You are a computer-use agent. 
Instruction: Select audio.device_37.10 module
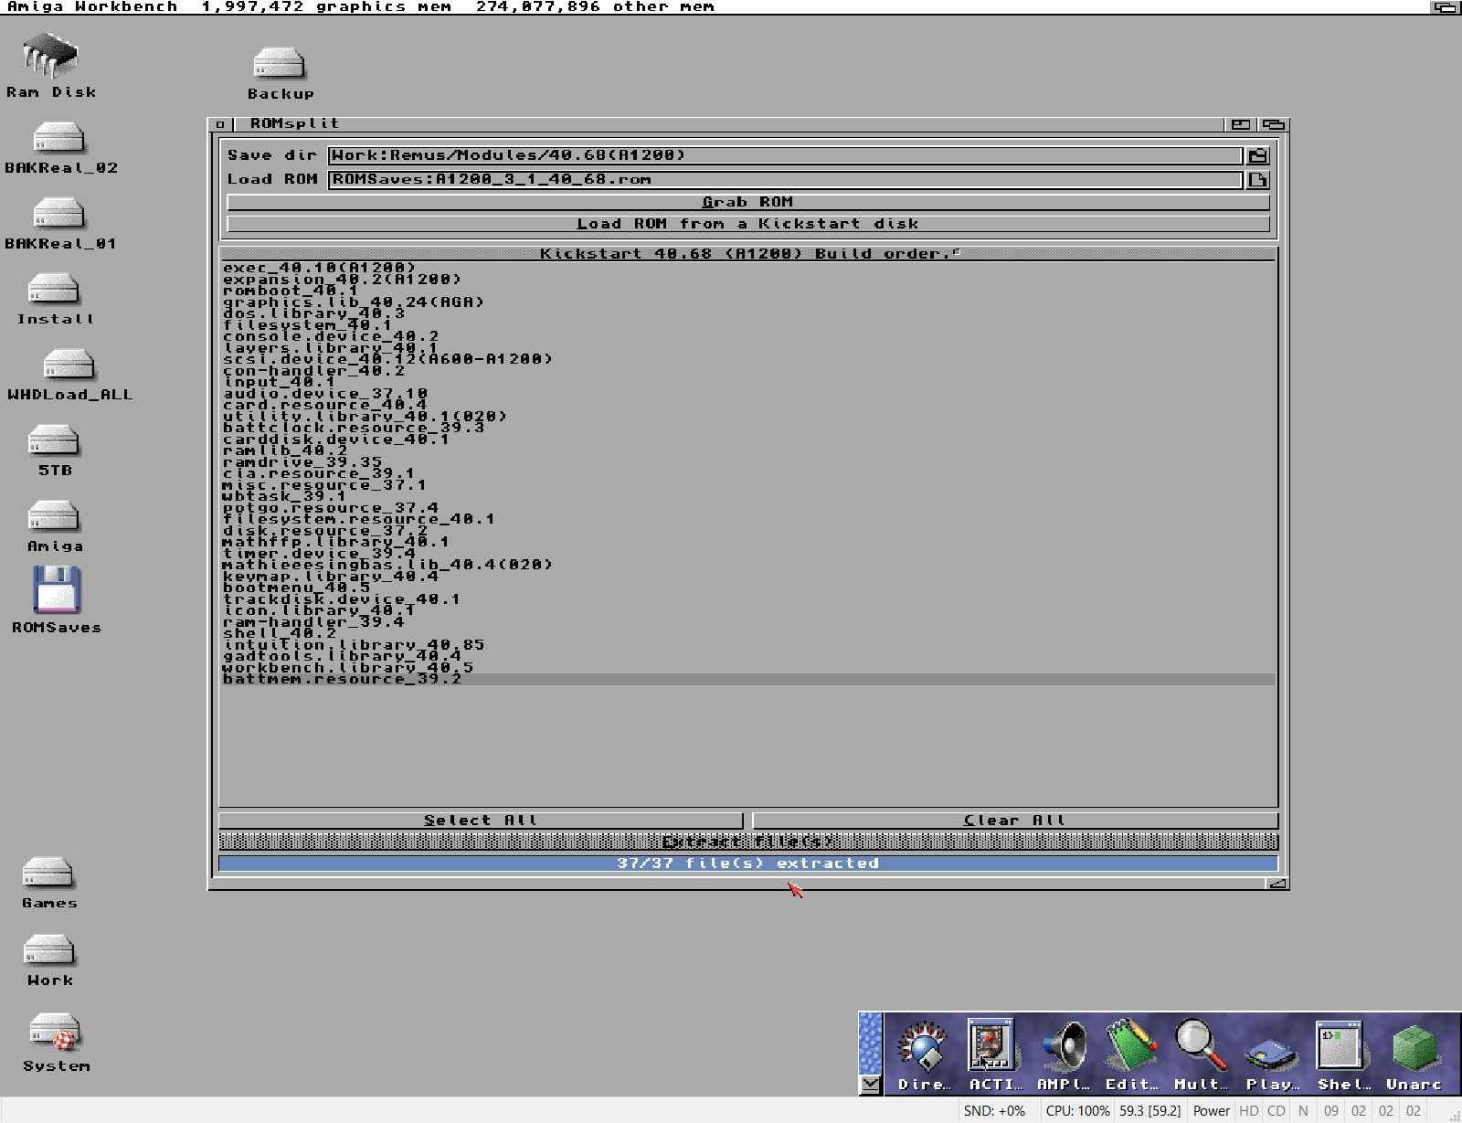[748, 394]
